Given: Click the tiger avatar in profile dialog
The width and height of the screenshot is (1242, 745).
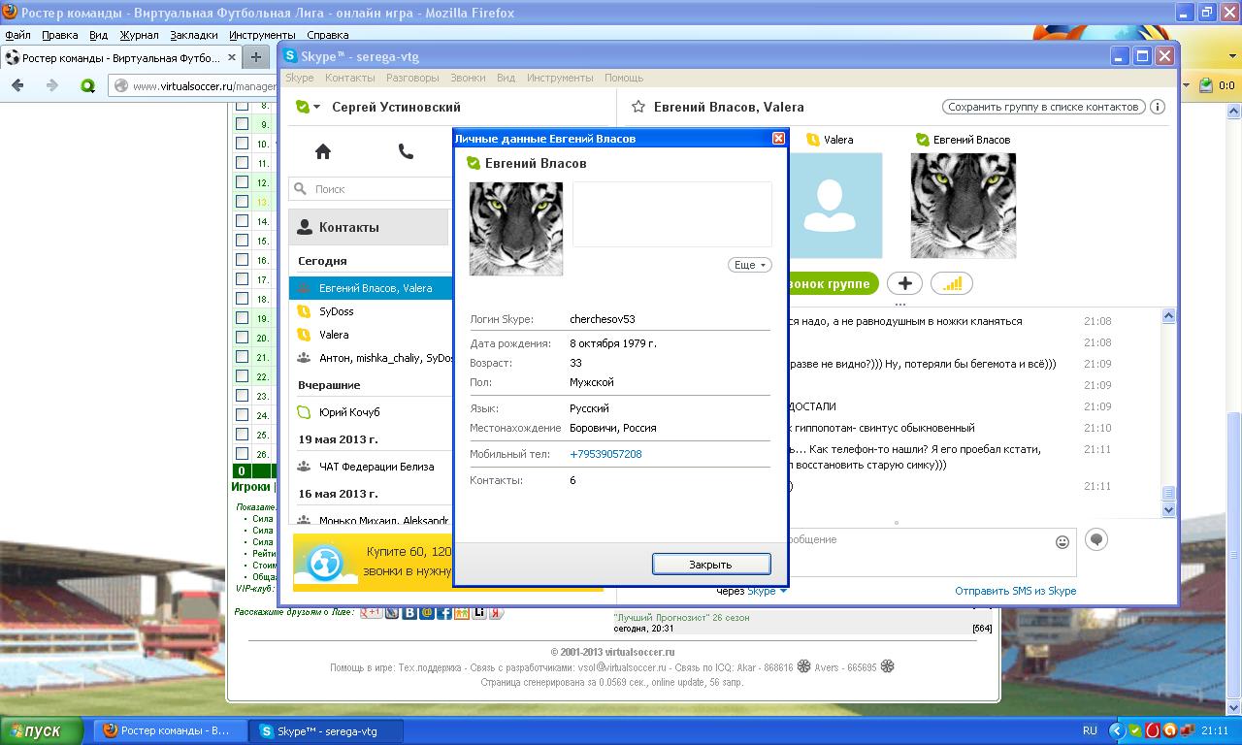Looking at the screenshot, I should [516, 229].
